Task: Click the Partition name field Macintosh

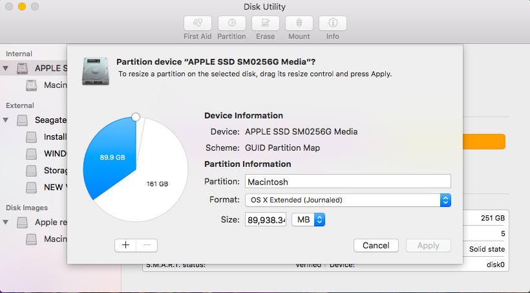Action: tap(348, 181)
